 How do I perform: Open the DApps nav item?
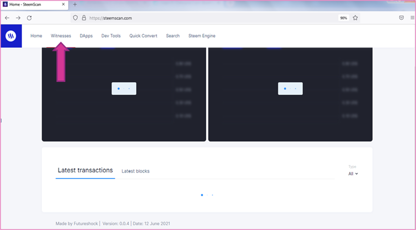point(86,36)
